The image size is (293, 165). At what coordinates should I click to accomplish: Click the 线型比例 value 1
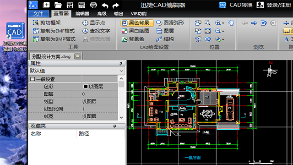[100, 109]
